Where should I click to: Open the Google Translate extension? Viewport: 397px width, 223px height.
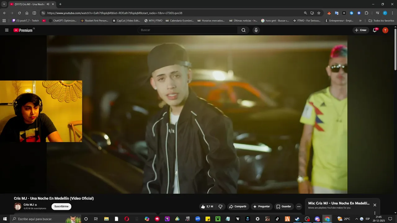337,13
